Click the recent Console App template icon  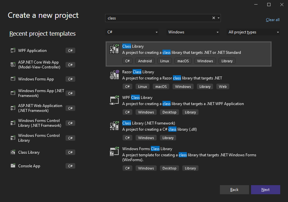tap(13, 166)
